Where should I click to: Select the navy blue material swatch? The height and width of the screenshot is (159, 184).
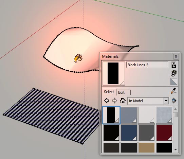(129, 133)
